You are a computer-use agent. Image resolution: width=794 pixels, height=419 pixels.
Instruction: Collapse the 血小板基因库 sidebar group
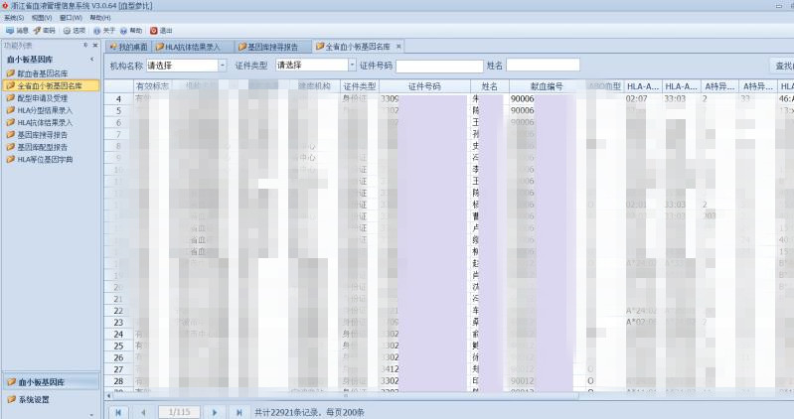(91, 60)
